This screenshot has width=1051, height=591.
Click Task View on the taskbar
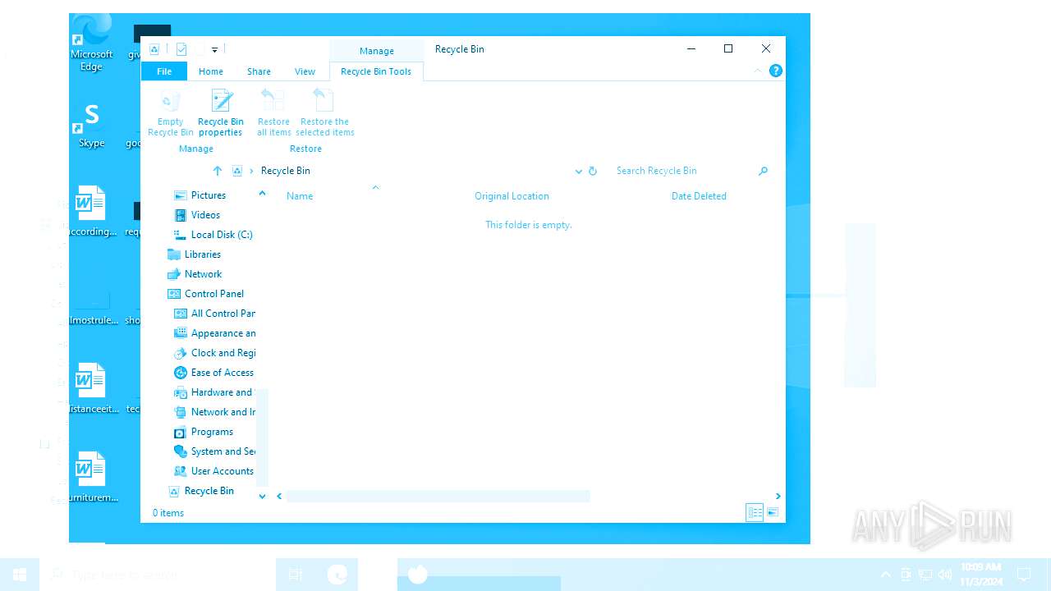[x=296, y=575]
